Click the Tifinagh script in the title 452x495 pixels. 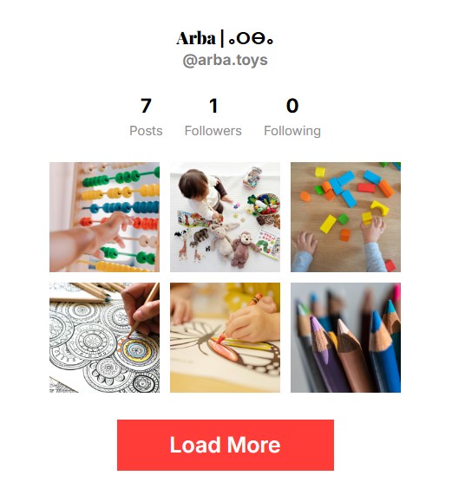pos(251,39)
